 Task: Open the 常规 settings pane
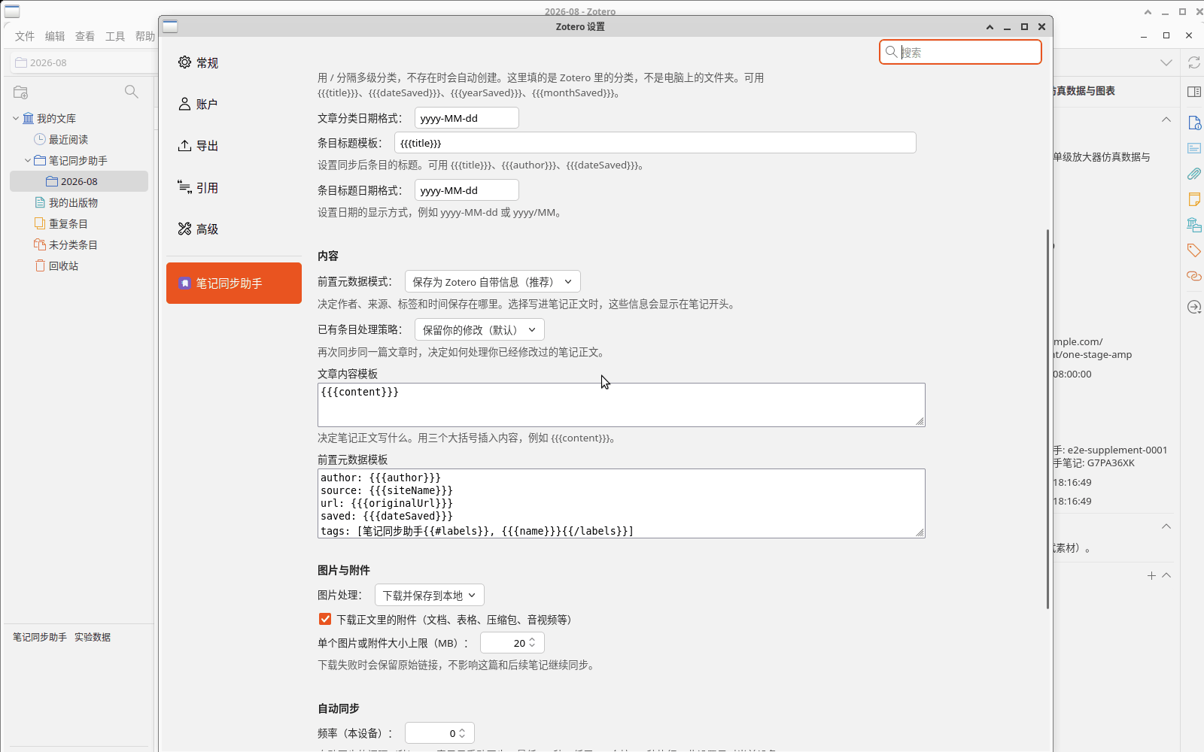[234, 62]
